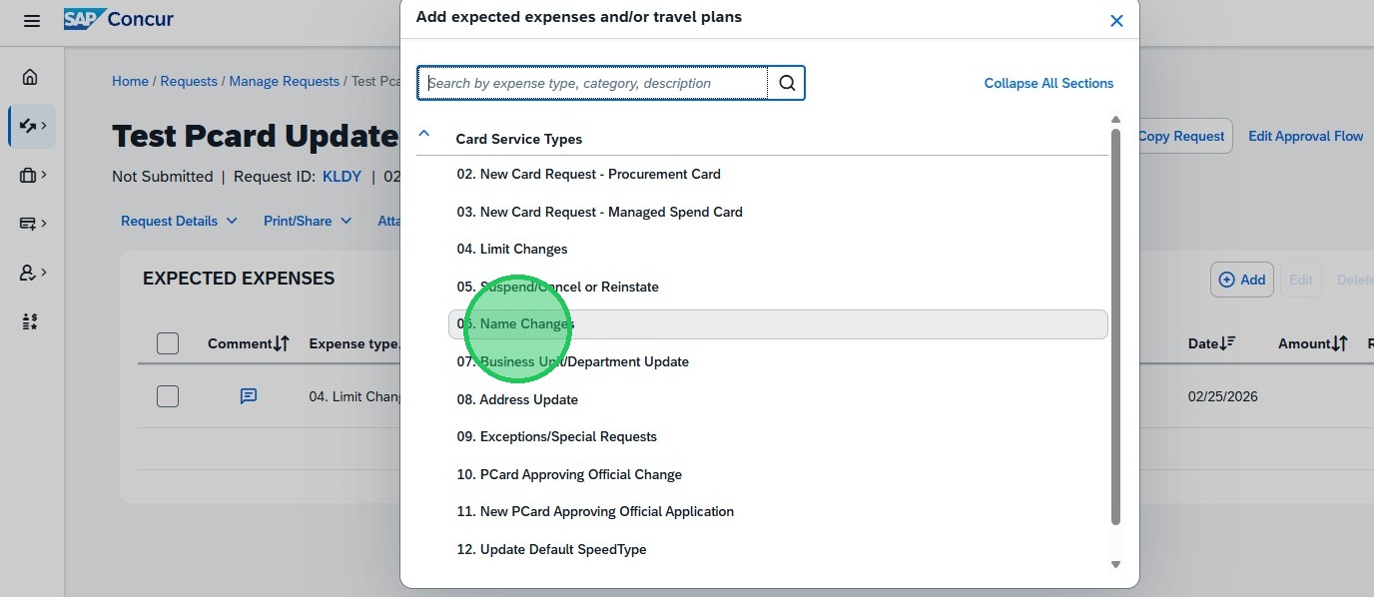Click the Copy Request button
The width and height of the screenshot is (1374, 597).
pos(1181,136)
